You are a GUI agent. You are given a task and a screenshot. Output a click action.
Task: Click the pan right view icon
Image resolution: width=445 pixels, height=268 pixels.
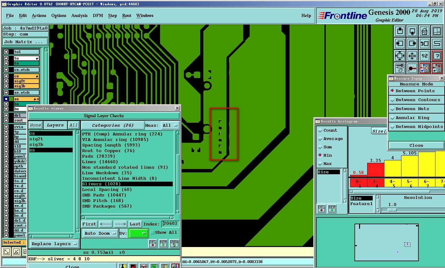pos(412,43)
